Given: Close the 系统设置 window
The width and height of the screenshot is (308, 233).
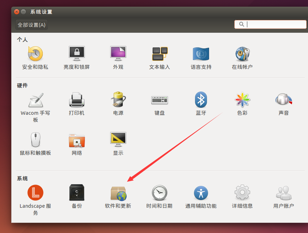Looking at the screenshot, I should point(17,12).
